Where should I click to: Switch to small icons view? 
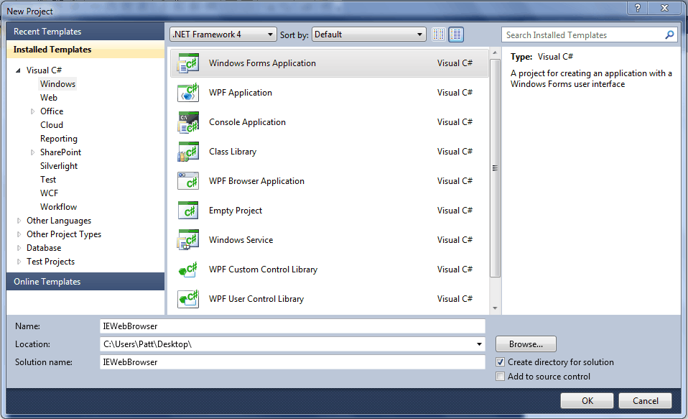coord(438,34)
